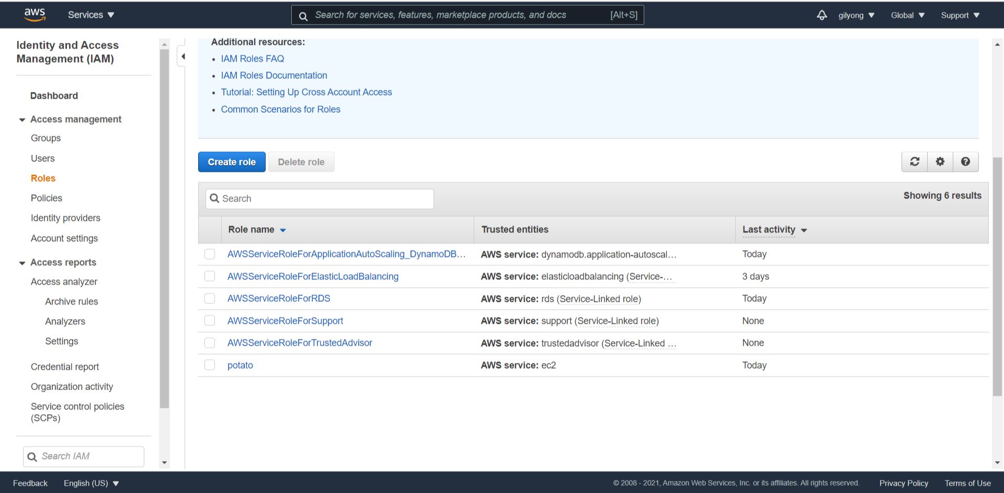The width and height of the screenshot is (1004, 493).
Task: Click sidebar scroll down arrow
Action: point(164,463)
